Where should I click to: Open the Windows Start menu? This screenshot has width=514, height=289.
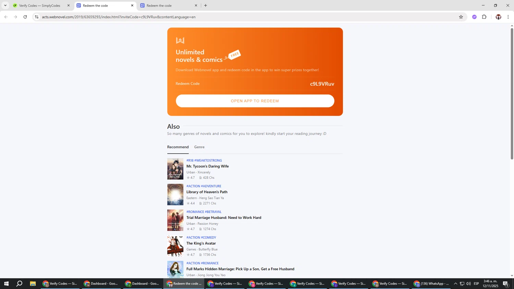coord(6,284)
